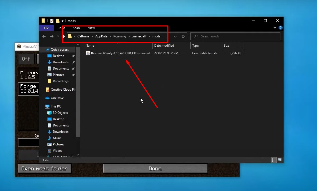Click the Forward navigation arrow

(x=52, y=36)
